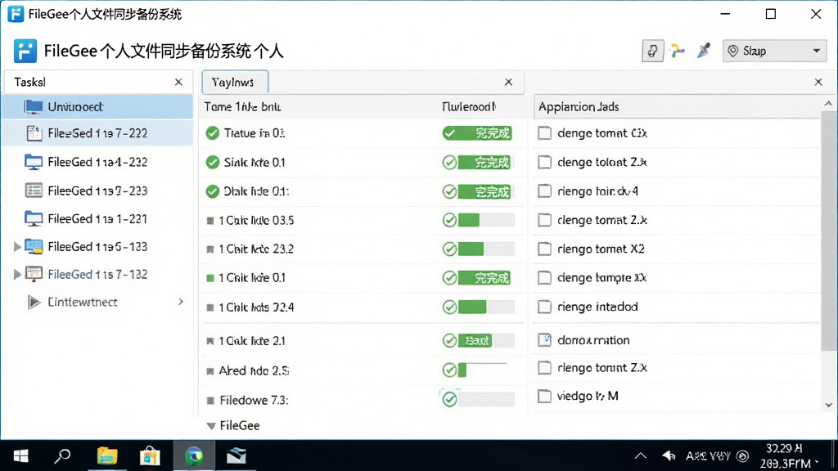Click the FileeGed 1 1ə6-123 folder icon

tap(33, 247)
